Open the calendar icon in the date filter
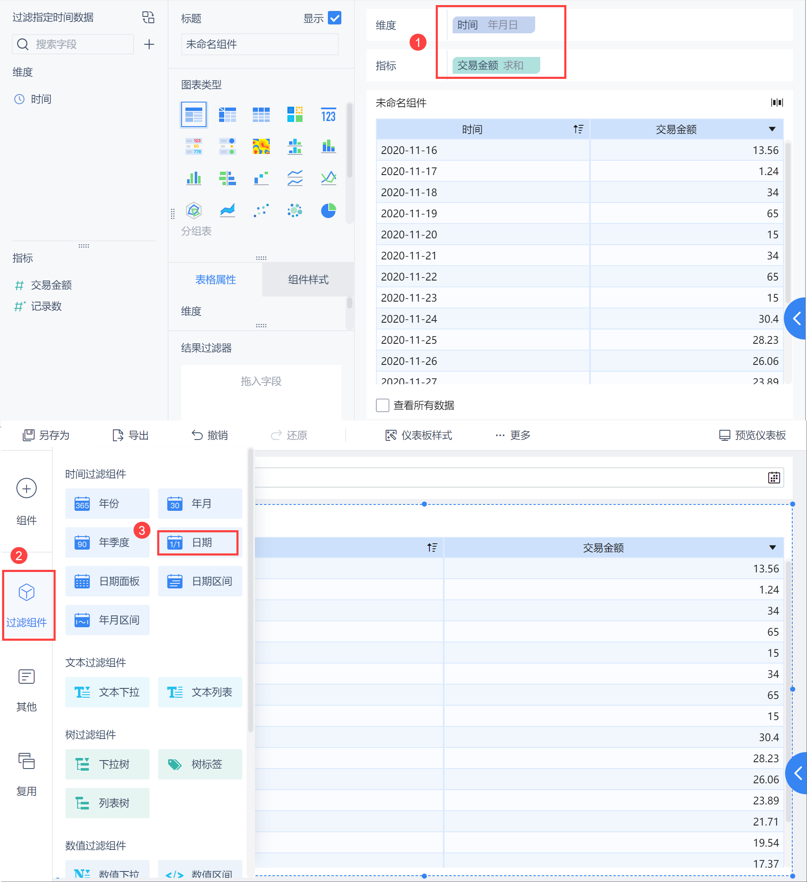The width and height of the screenshot is (807, 882). (x=774, y=477)
